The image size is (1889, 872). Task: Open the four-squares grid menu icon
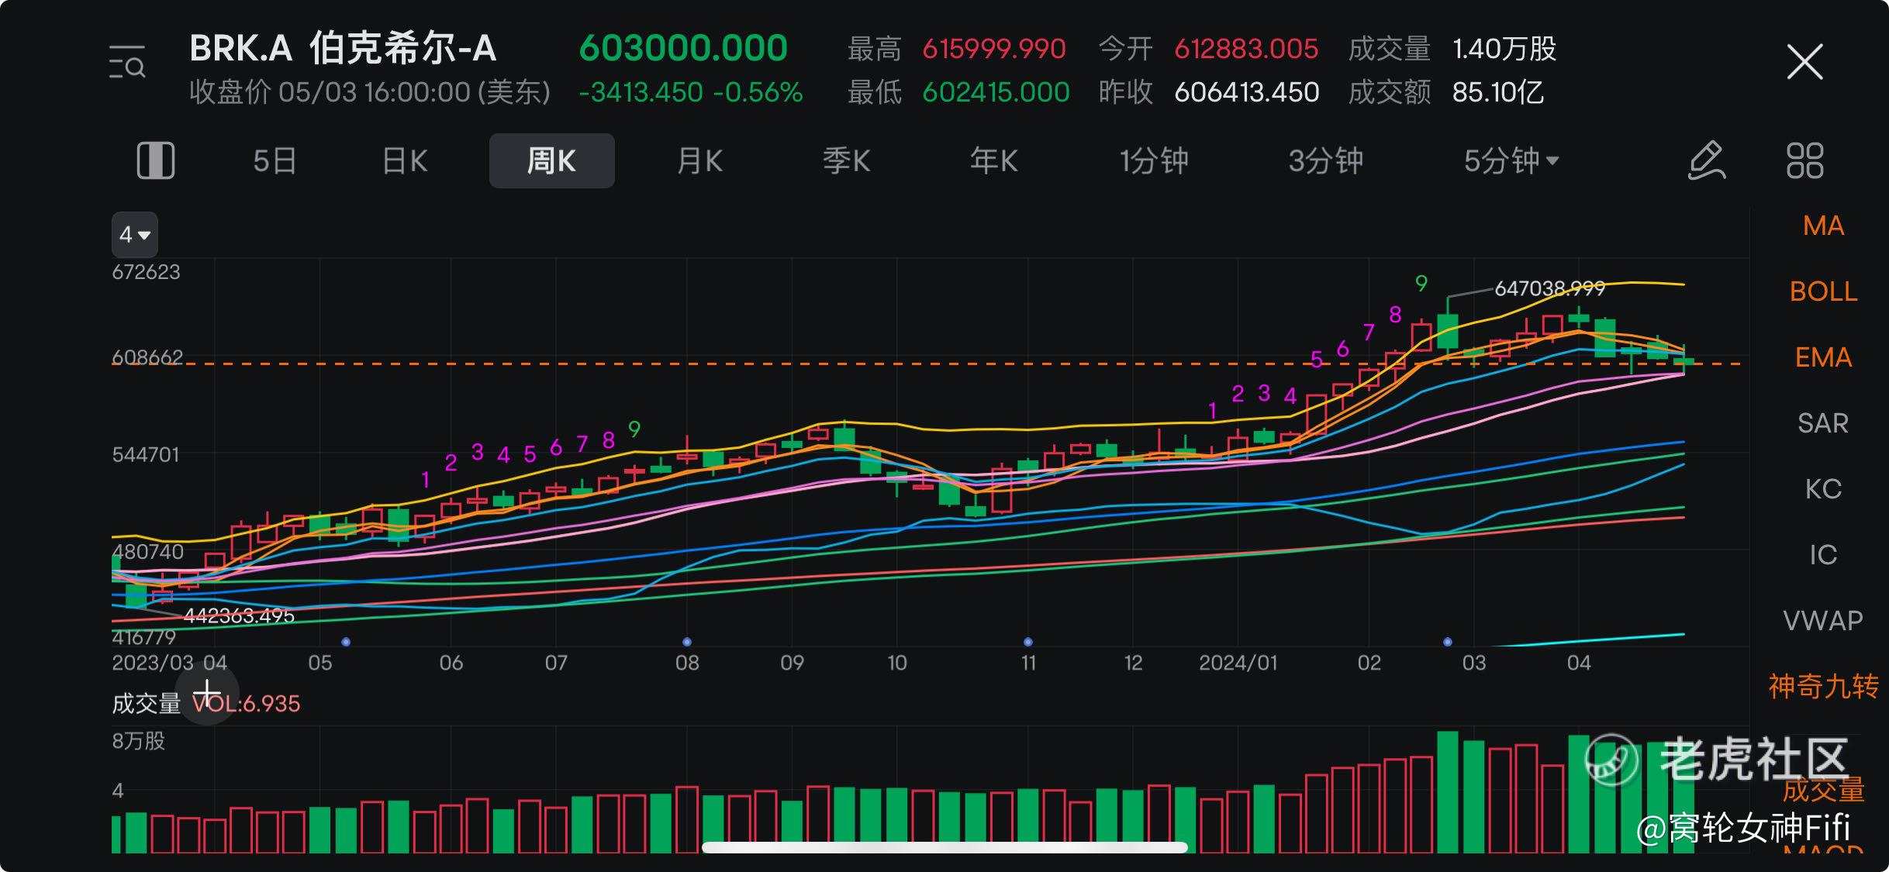[1804, 161]
